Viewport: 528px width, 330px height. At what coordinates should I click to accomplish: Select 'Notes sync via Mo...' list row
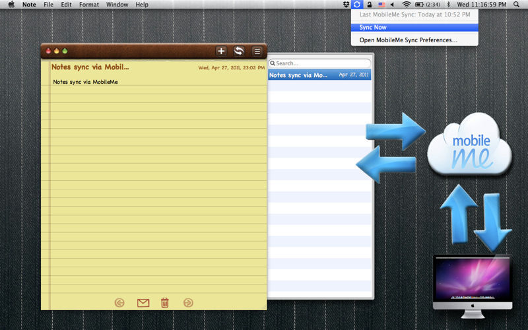319,75
